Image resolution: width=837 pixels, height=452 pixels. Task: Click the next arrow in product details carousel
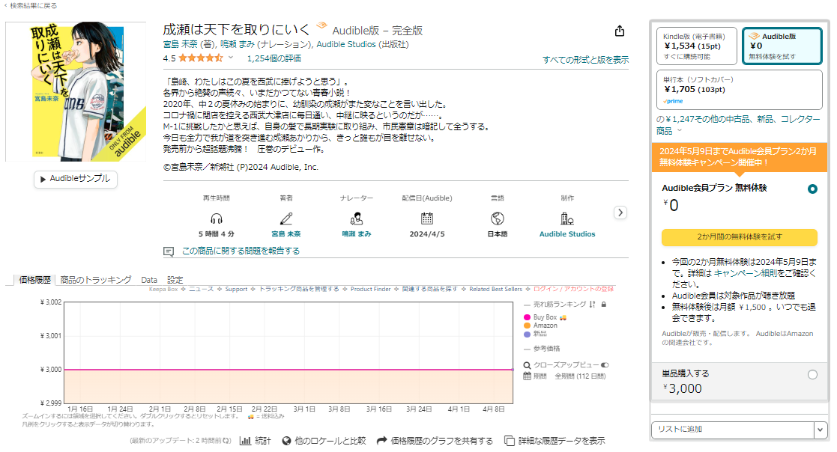[620, 213]
